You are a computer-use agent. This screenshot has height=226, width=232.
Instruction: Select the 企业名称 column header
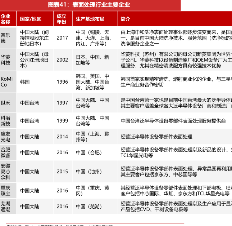(x=6, y=19)
